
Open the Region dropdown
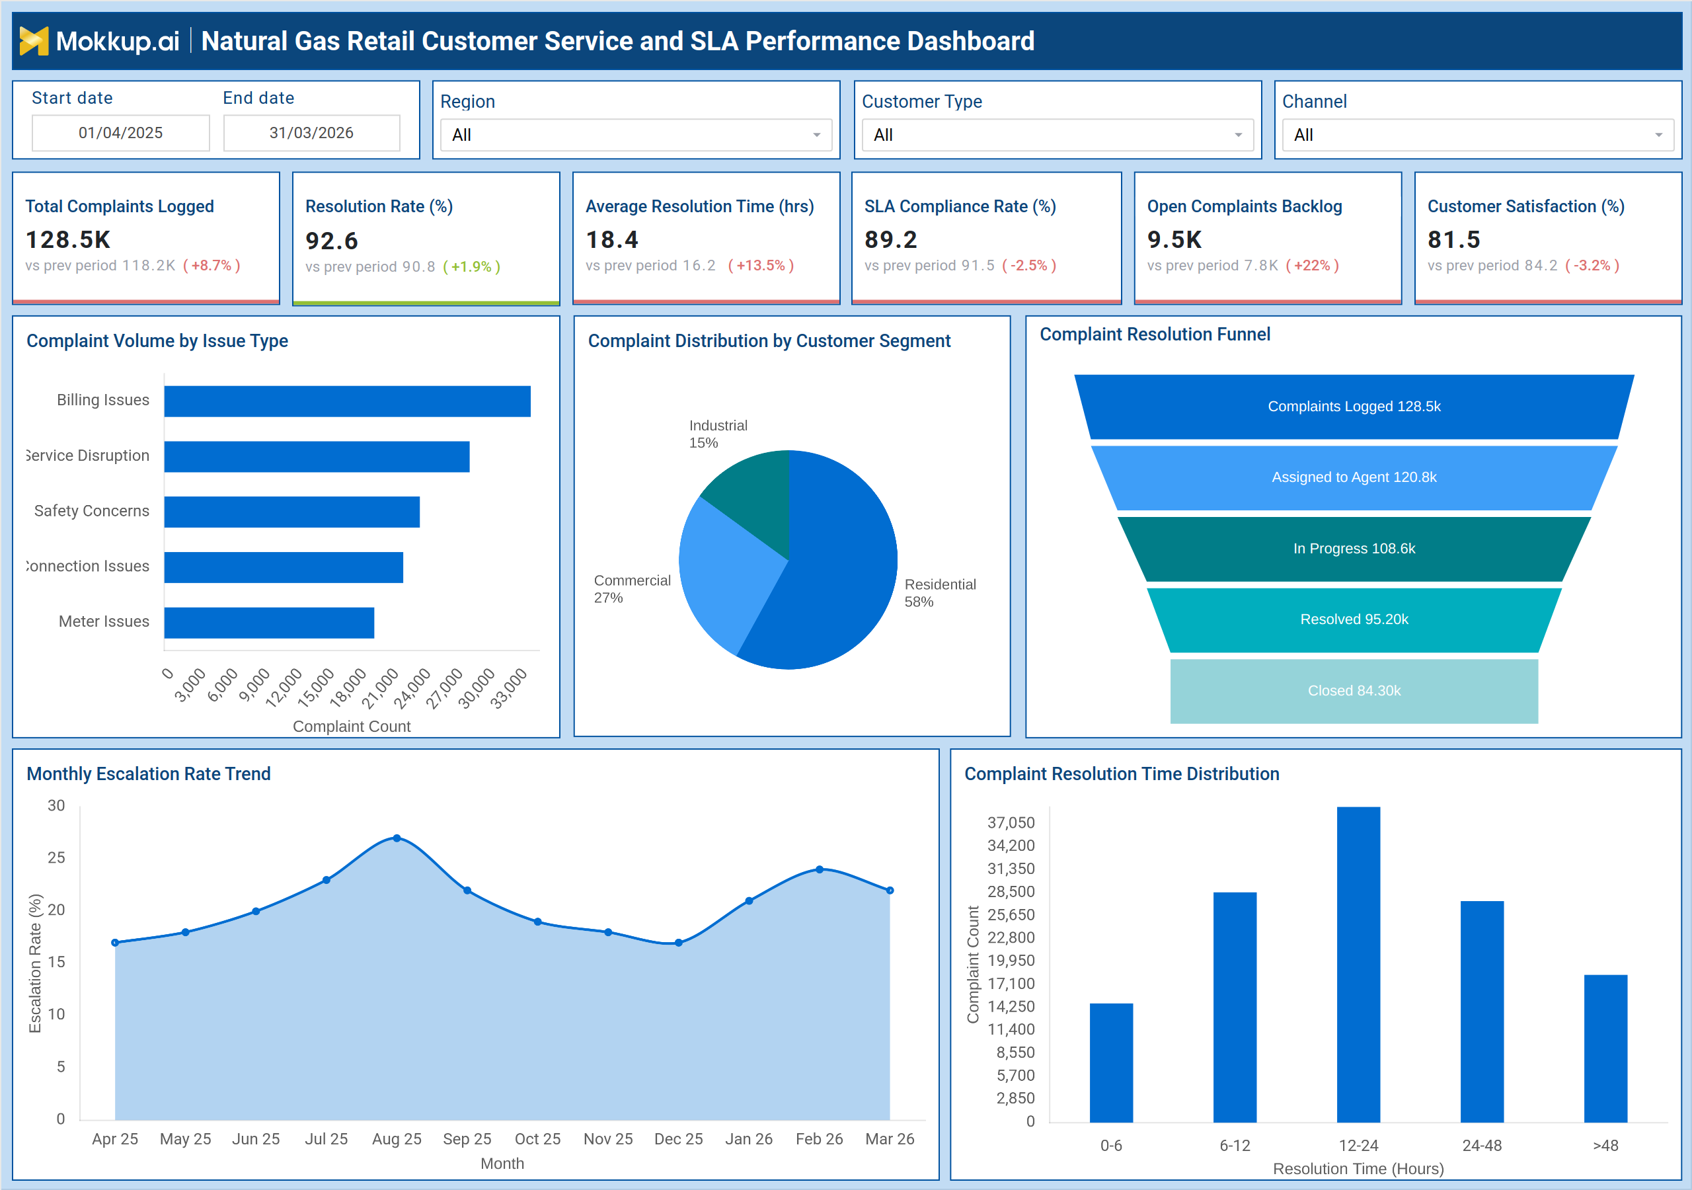[x=636, y=135]
